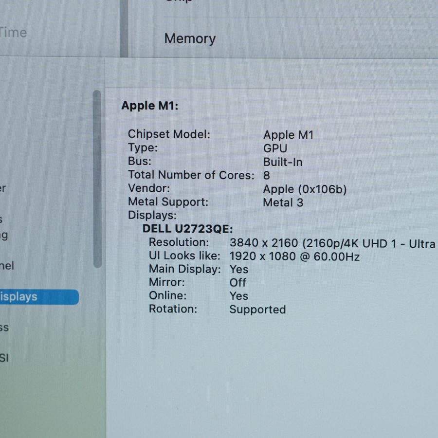This screenshot has height=438, width=438.
Task: Click the 'Mirror:' label
Action: (x=167, y=282)
